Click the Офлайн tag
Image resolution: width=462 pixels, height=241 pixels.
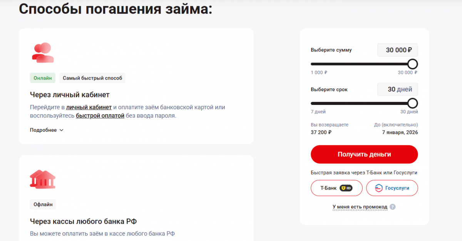[x=43, y=204]
